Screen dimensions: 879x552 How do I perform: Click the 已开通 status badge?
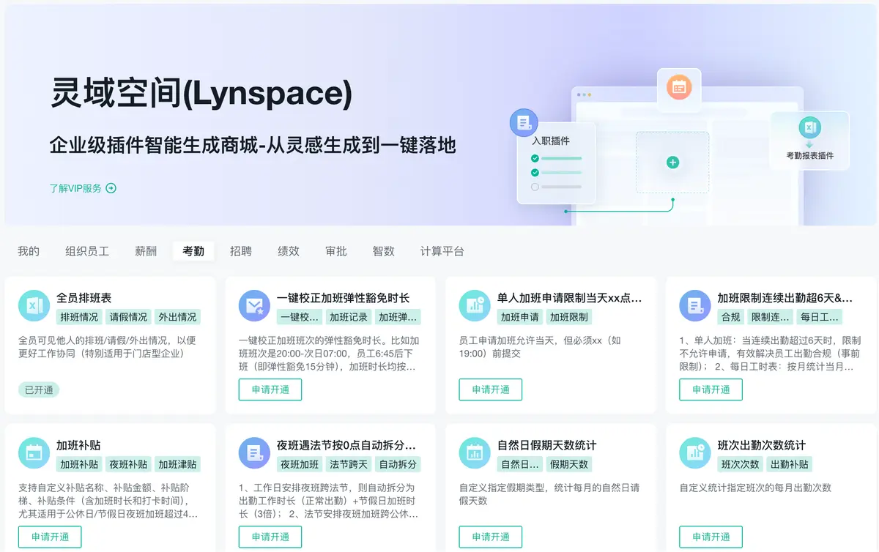(x=39, y=389)
